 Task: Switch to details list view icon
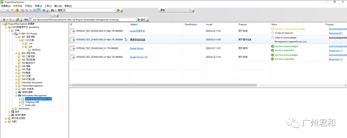(39, 10)
